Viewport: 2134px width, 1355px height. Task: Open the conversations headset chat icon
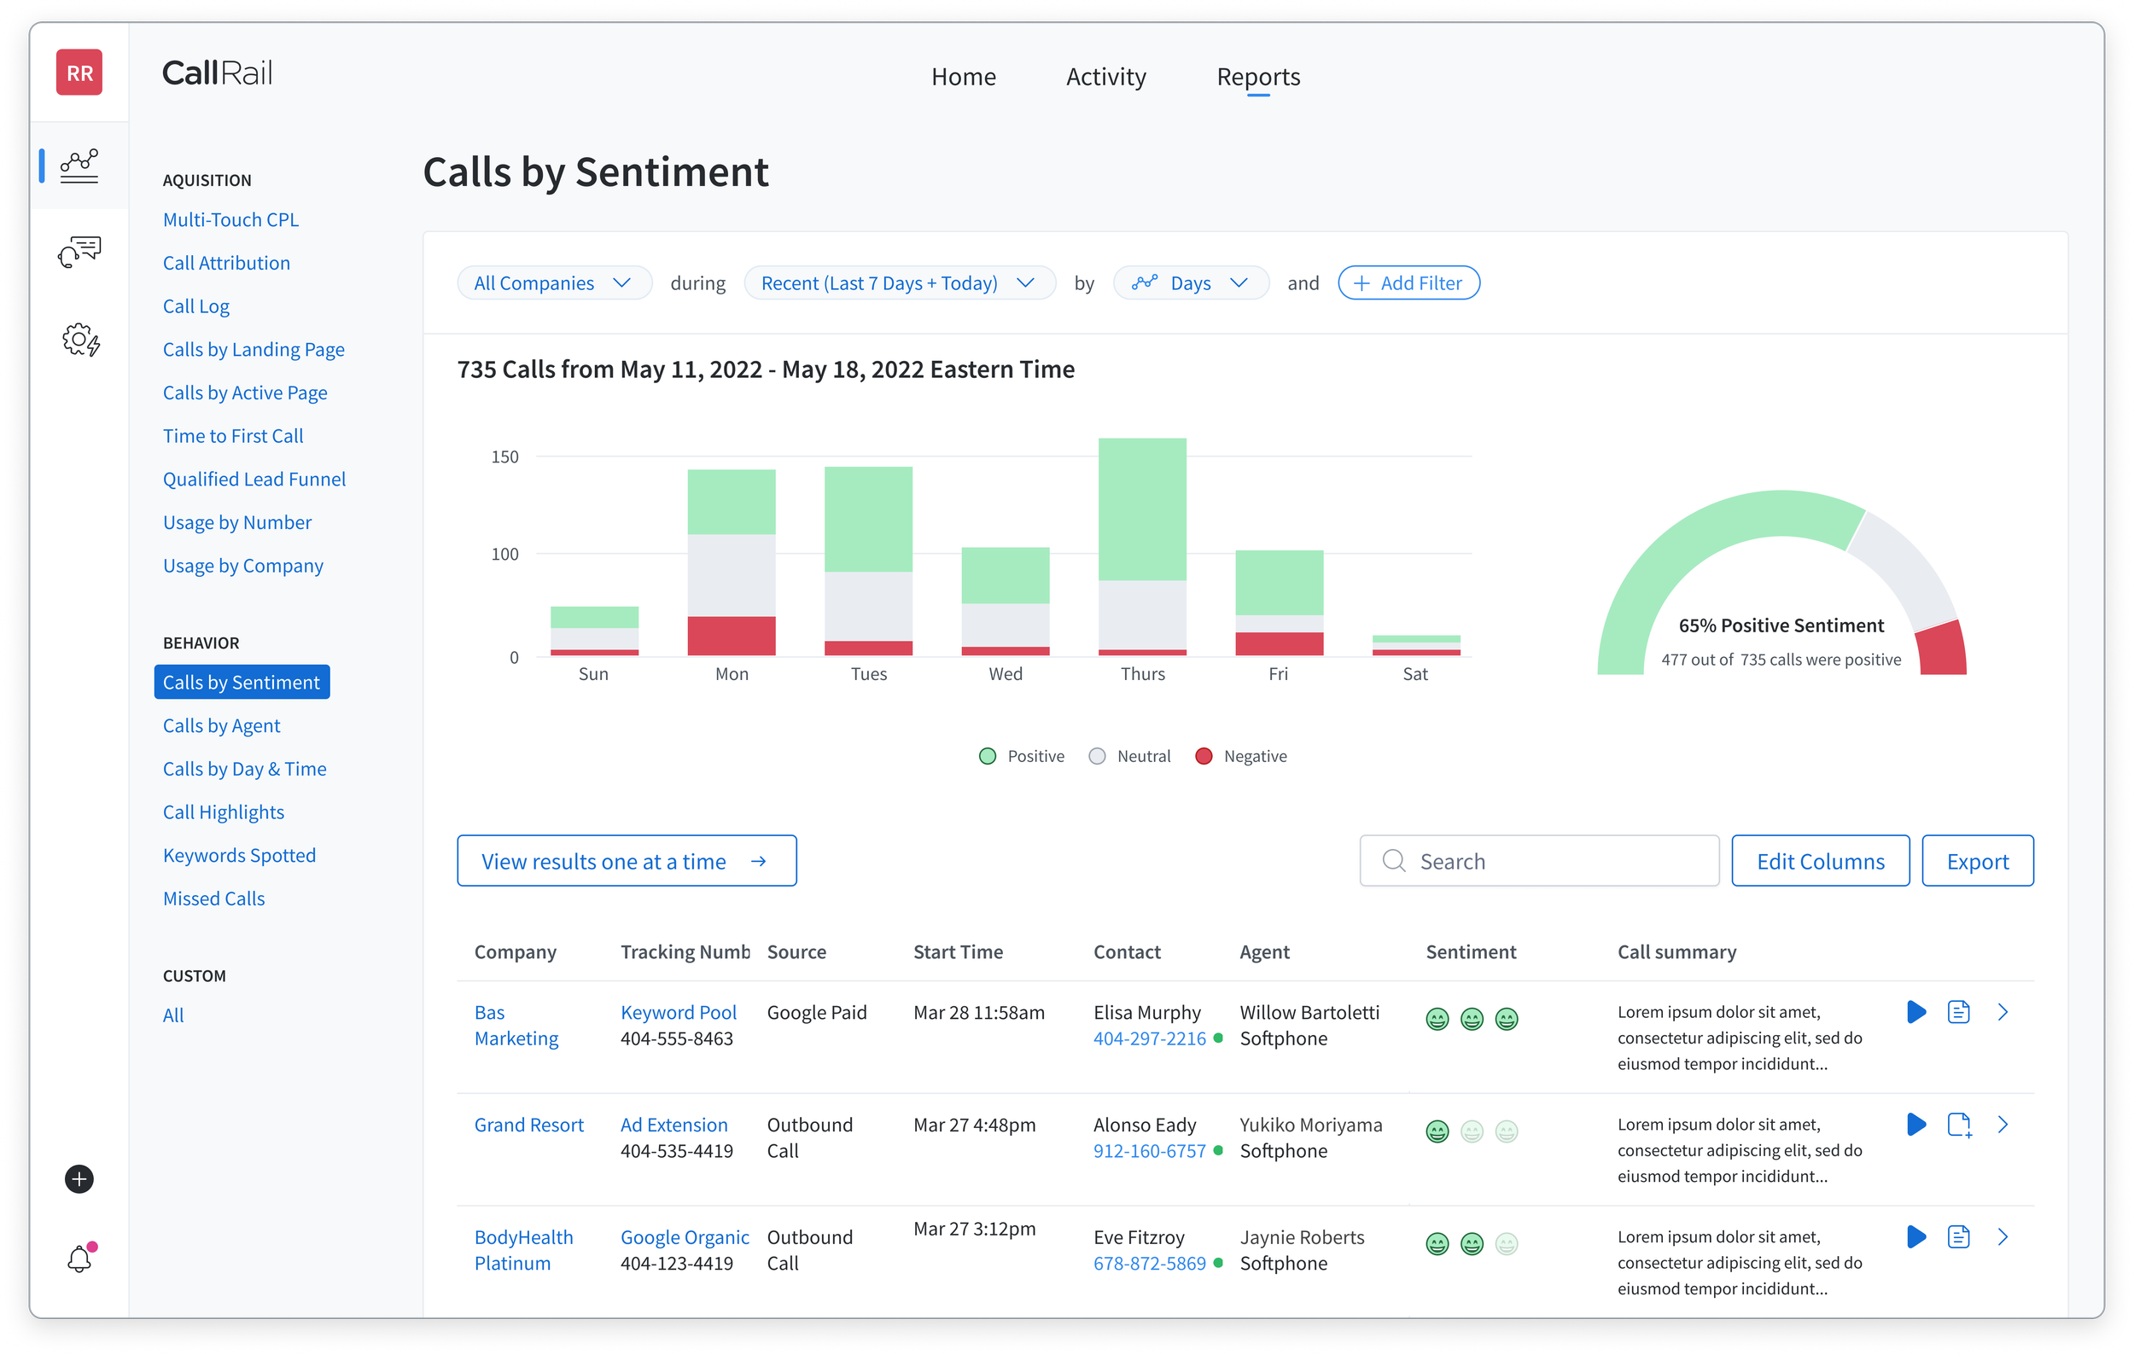point(79,253)
